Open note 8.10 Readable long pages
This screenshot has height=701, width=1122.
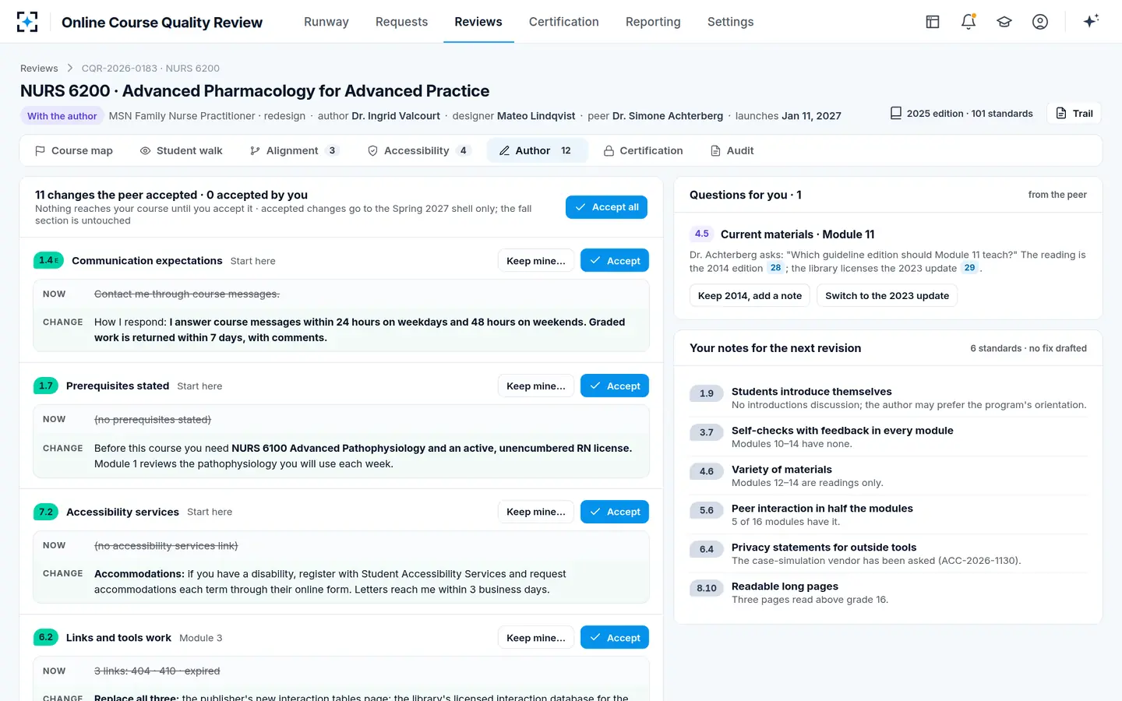[x=888, y=593]
